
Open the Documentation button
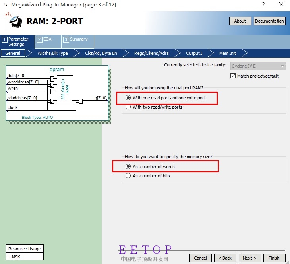(x=269, y=21)
